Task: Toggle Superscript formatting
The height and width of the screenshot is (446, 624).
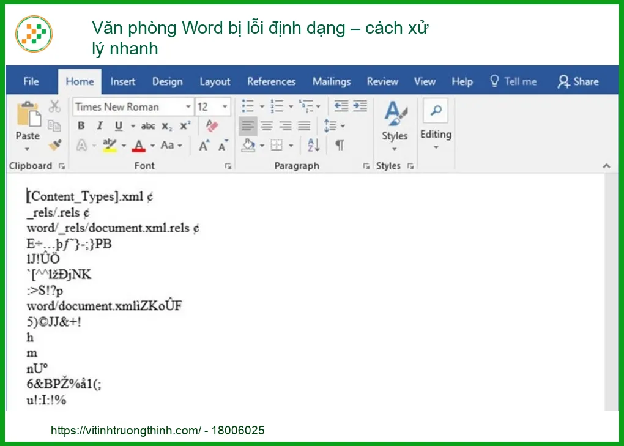Action: 185,125
